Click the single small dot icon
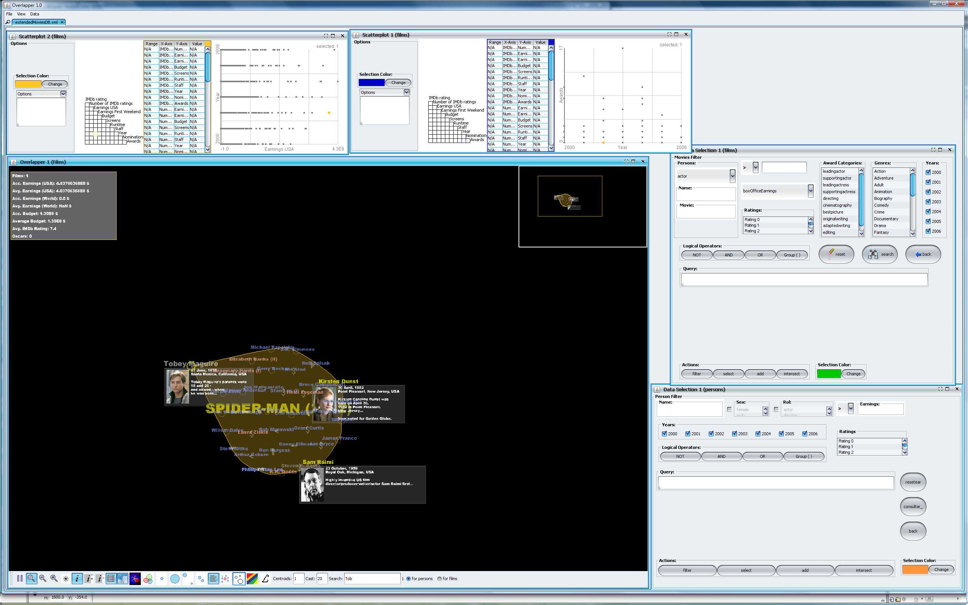968x605 pixels. pos(162,579)
